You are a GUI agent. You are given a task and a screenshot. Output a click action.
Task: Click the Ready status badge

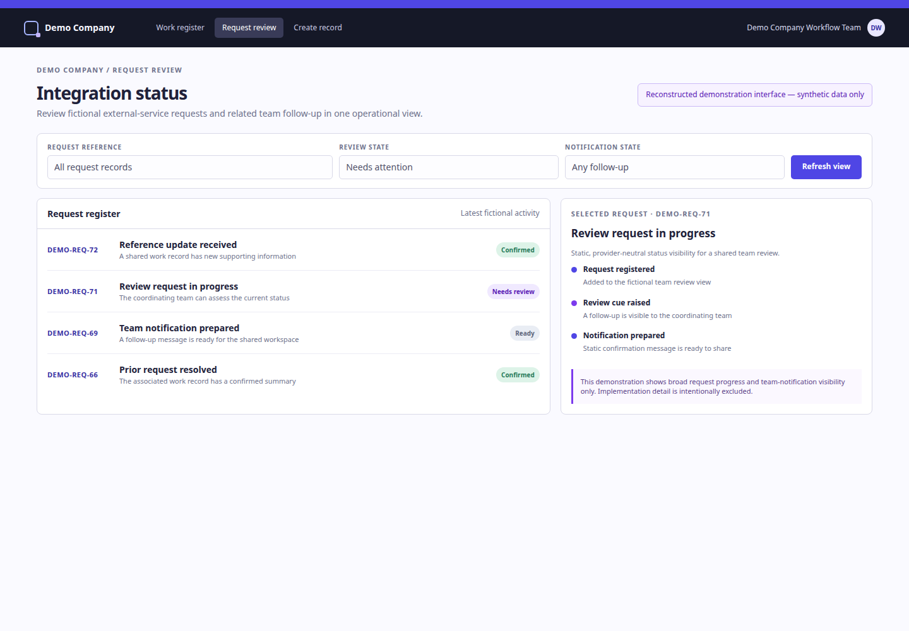click(x=525, y=333)
